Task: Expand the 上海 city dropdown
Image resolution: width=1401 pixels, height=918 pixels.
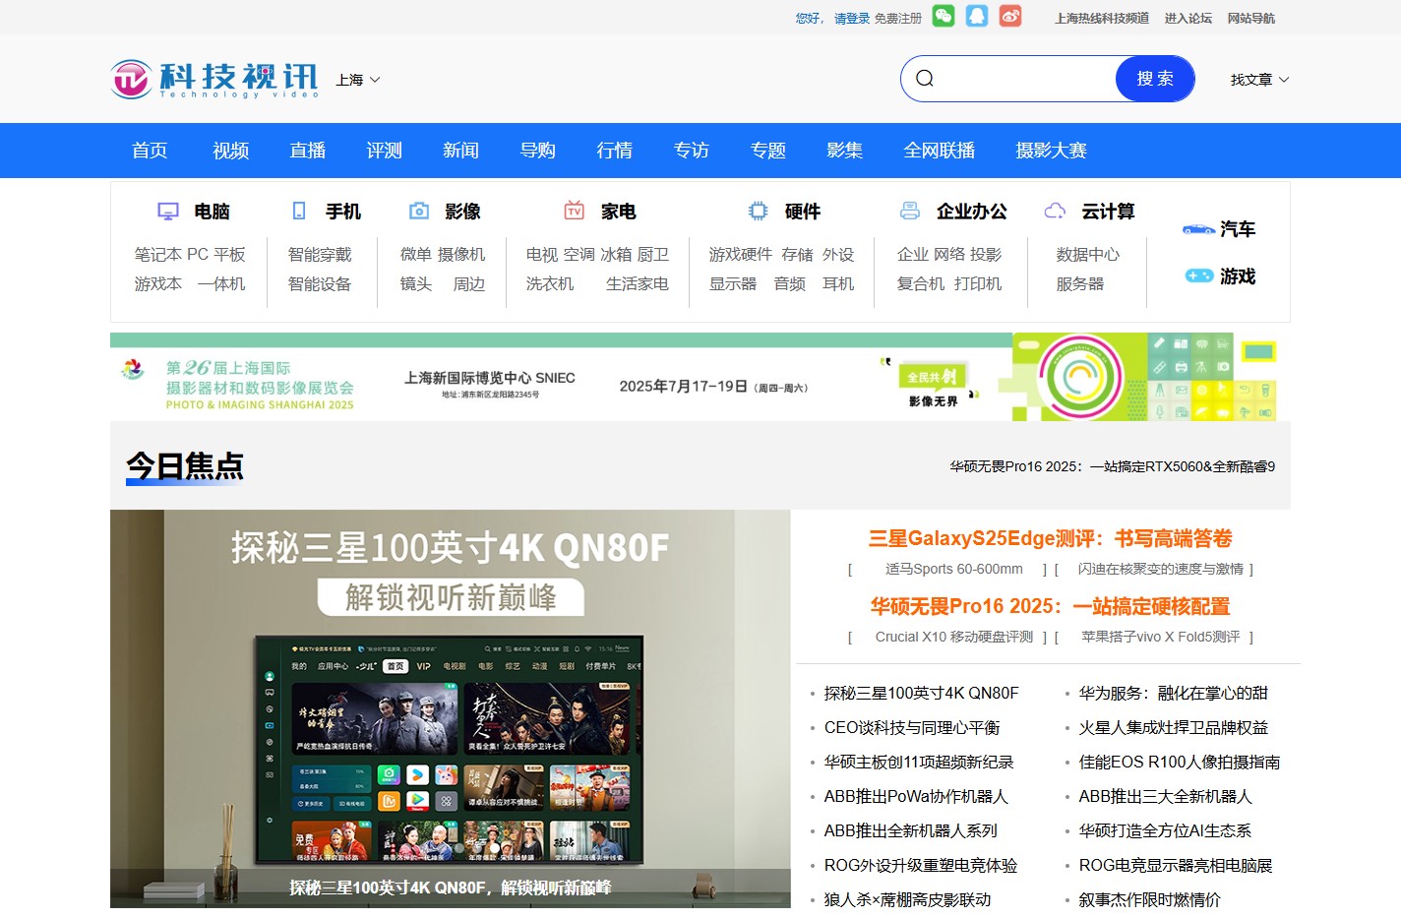Action: pyautogui.click(x=358, y=80)
